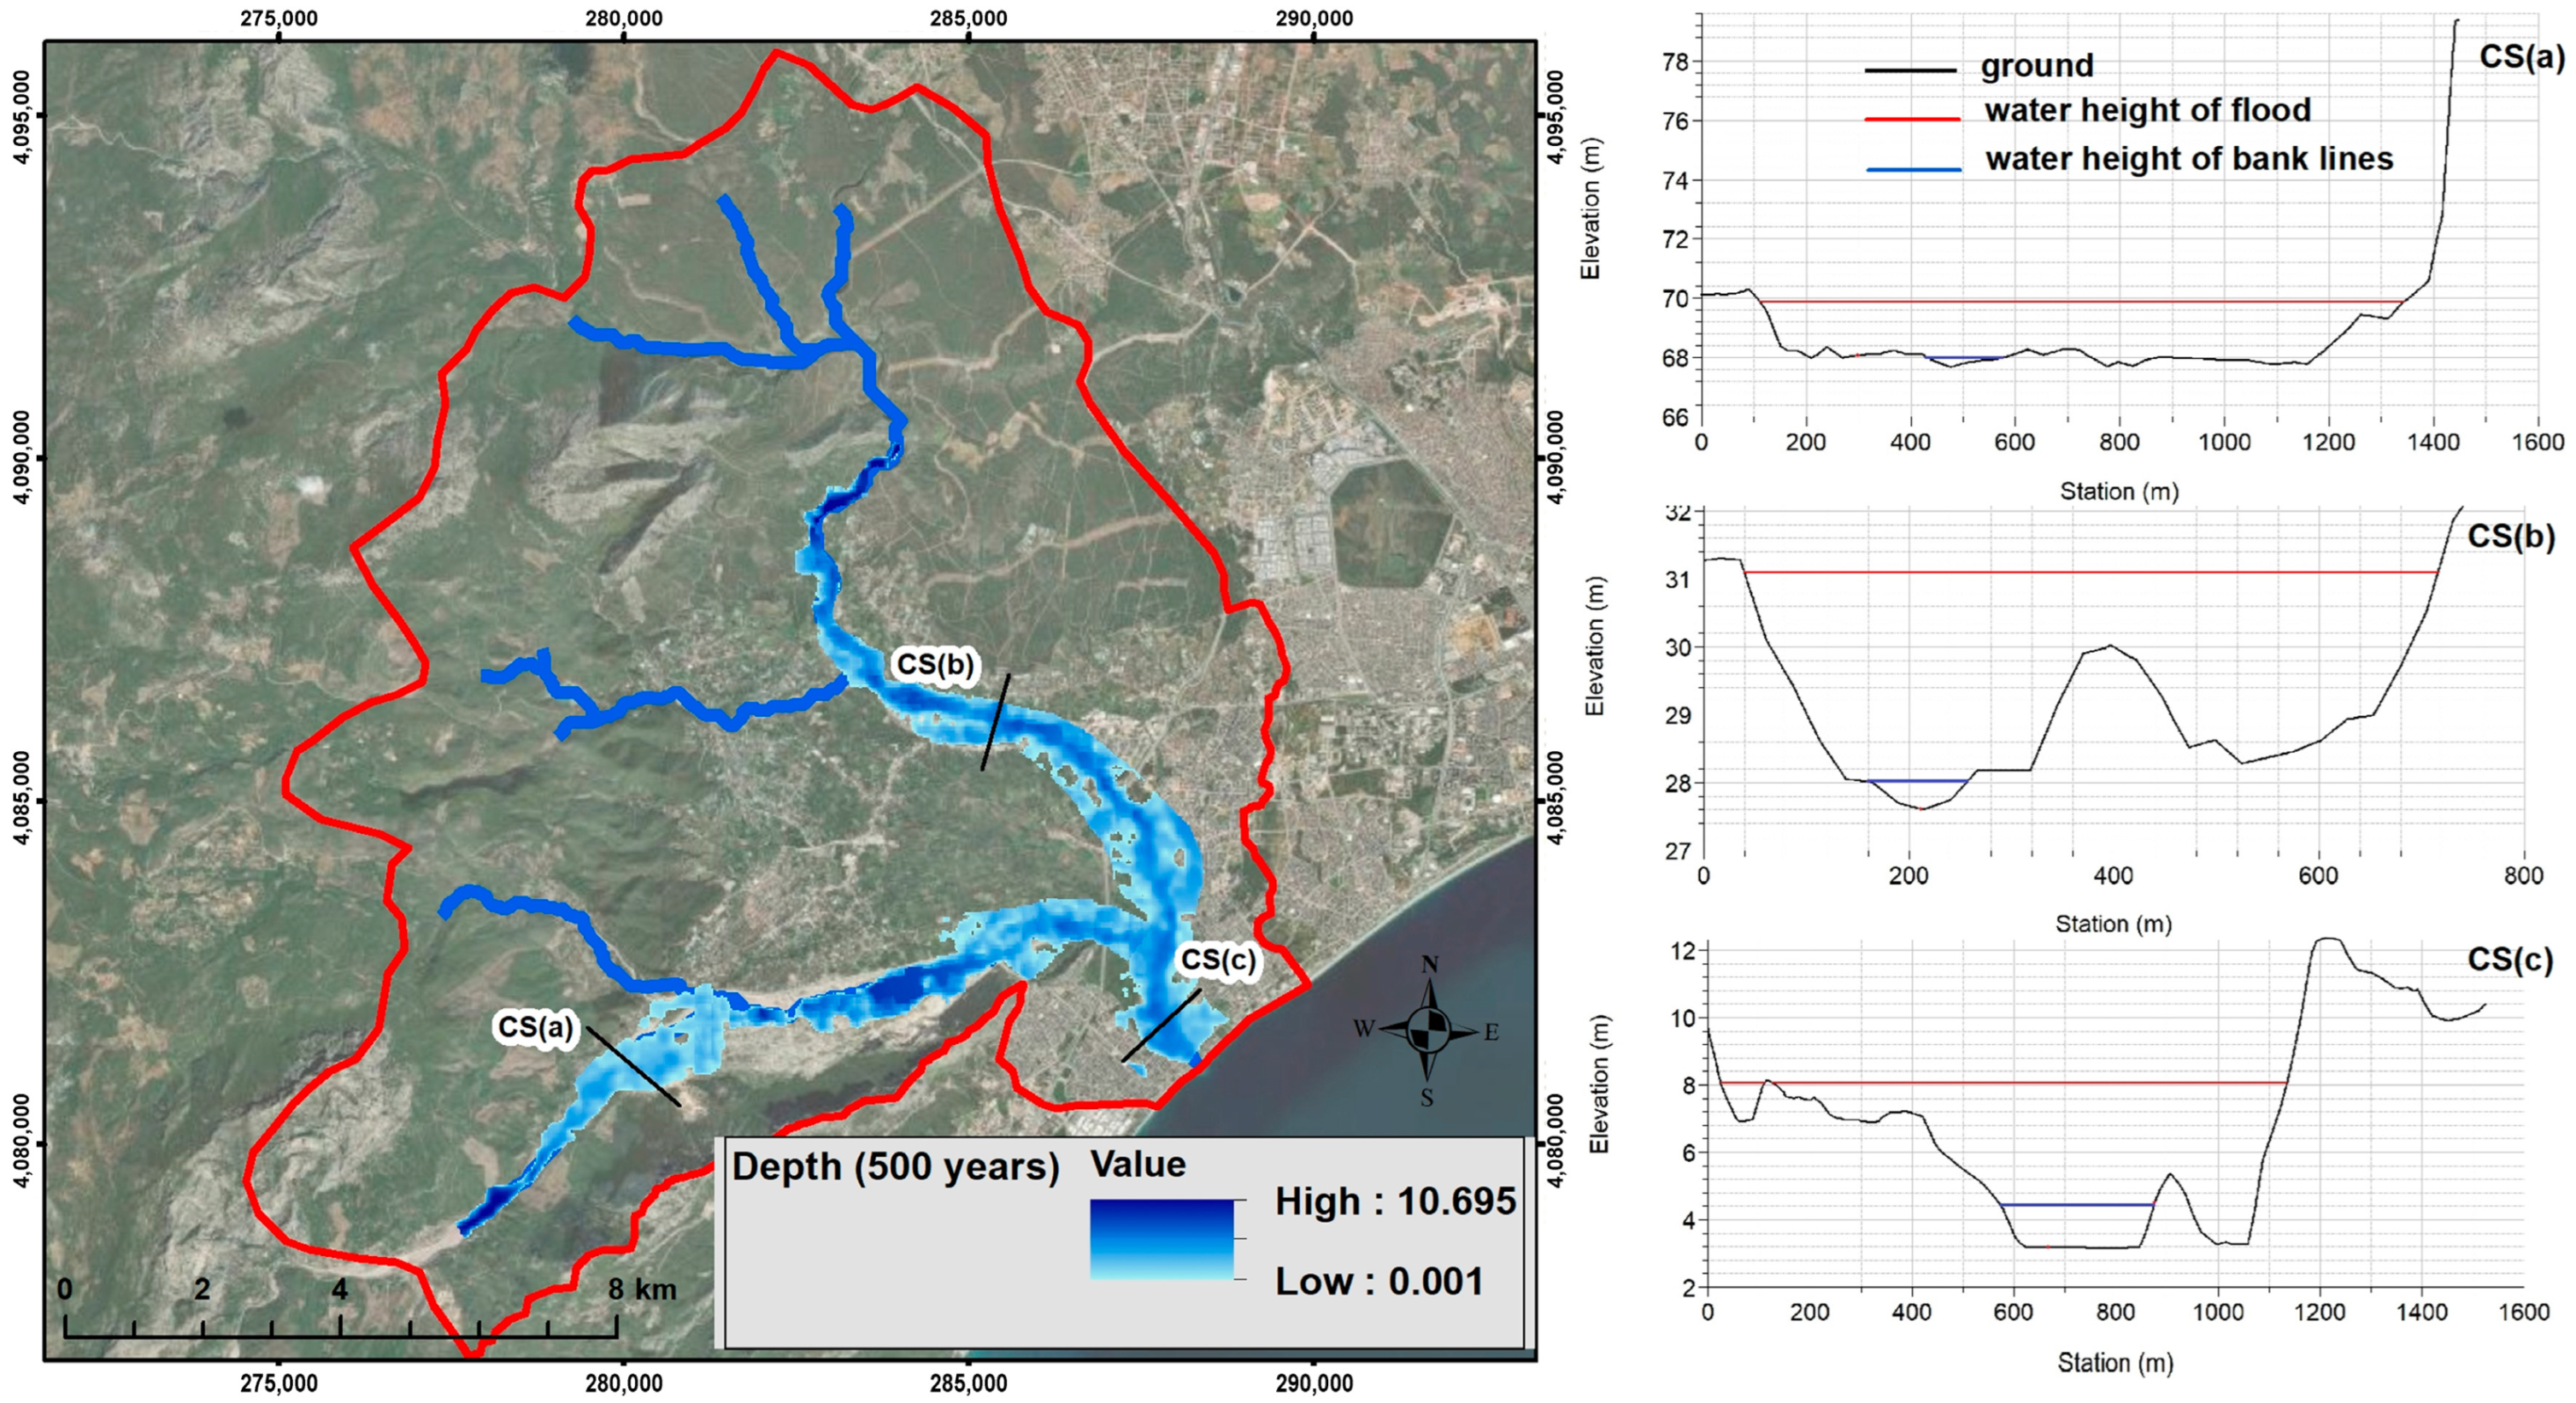Click the CS(b) map label

(x=935, y=664)
